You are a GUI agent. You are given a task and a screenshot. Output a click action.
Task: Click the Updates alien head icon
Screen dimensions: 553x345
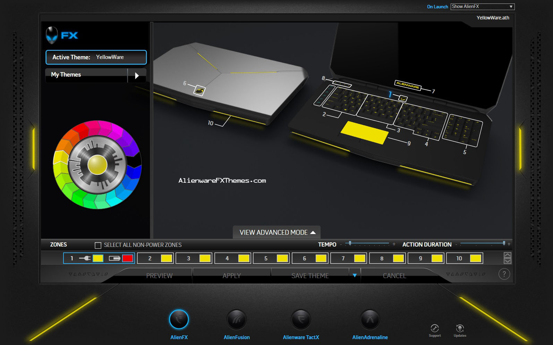(460, 328)
